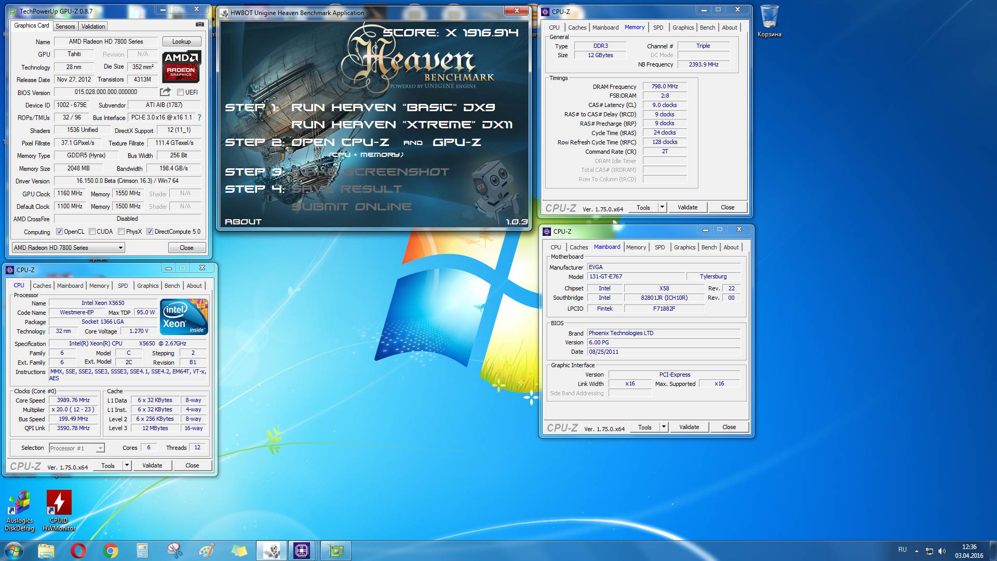This screenshot has width=997, height=561.
Task: Open the Graphics tab in the CPU tab window
Action: coord(148,286)
